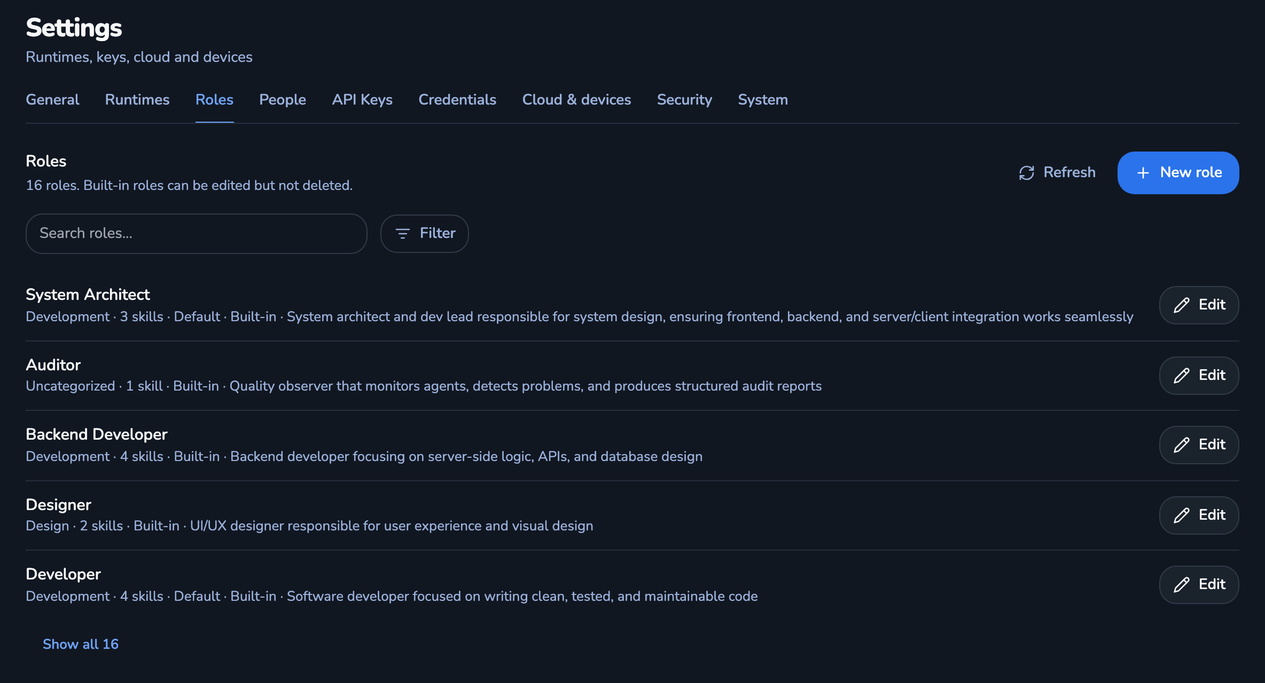Click the pencil icon for System Architect

pyautogui.click(x=1181, y=305)
